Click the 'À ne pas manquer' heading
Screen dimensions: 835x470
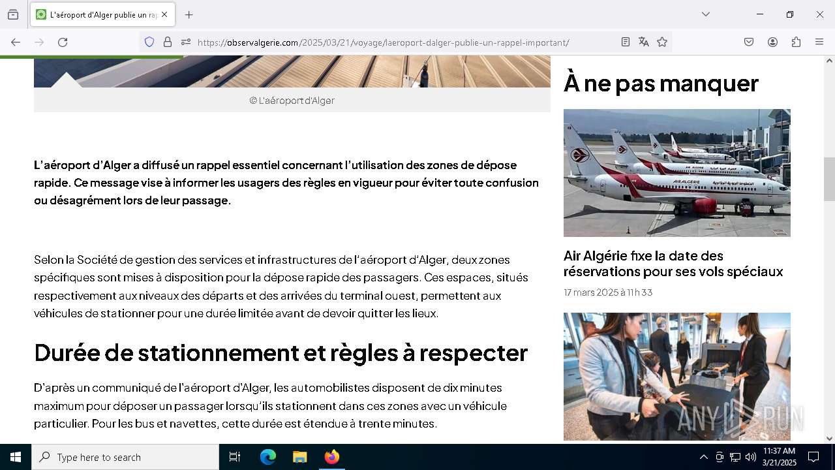click(x=661, y=84)
